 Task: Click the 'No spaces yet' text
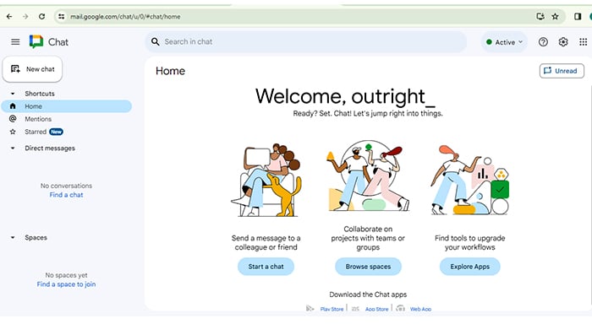point(66,275)
